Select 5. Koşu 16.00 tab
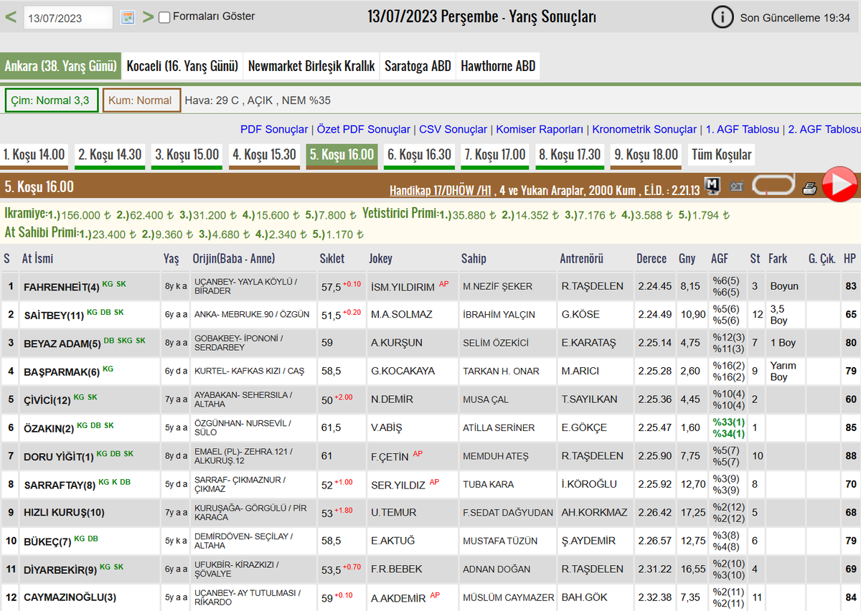This screenshot has width=861, height=611. (342, 155)
